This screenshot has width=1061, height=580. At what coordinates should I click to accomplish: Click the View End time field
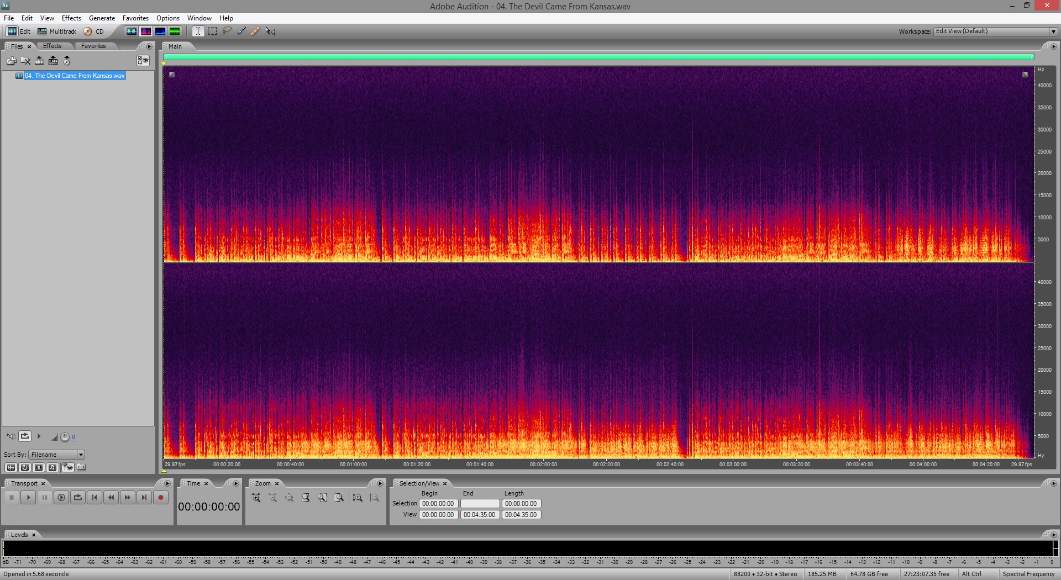pyautogui.click(x=480, y=515)
